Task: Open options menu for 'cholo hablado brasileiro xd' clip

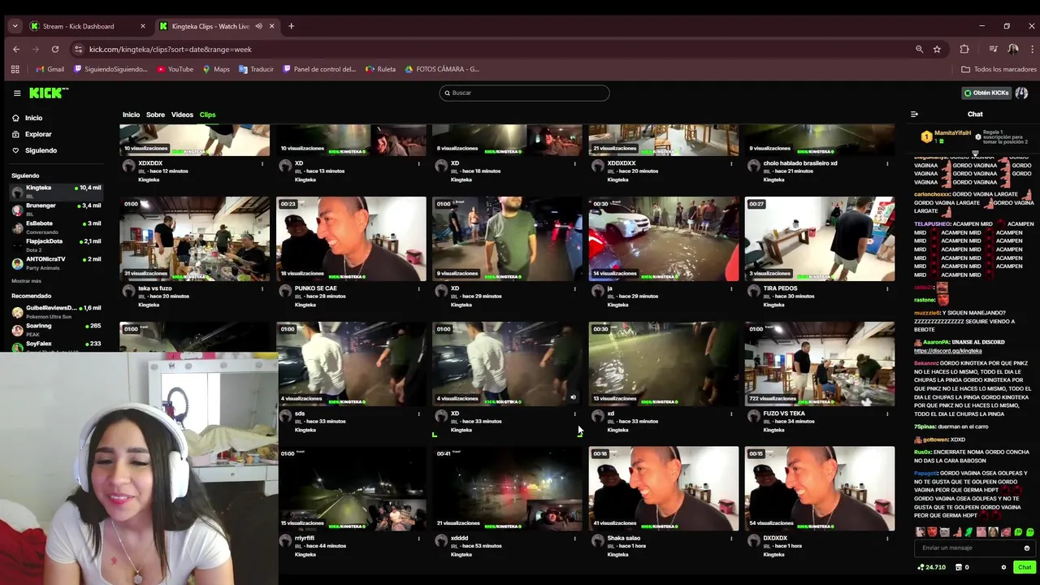Action: pos(887,163)
